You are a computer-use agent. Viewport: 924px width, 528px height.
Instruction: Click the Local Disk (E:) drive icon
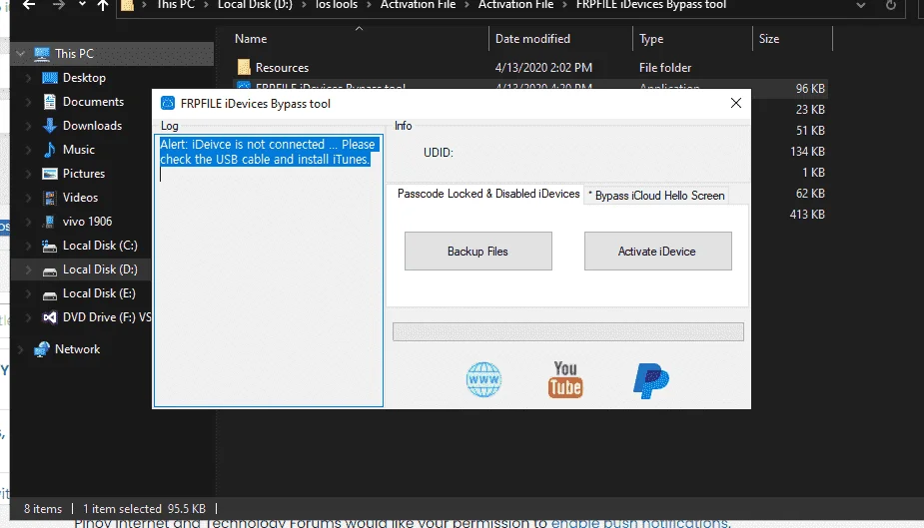[x=50, y=293]
